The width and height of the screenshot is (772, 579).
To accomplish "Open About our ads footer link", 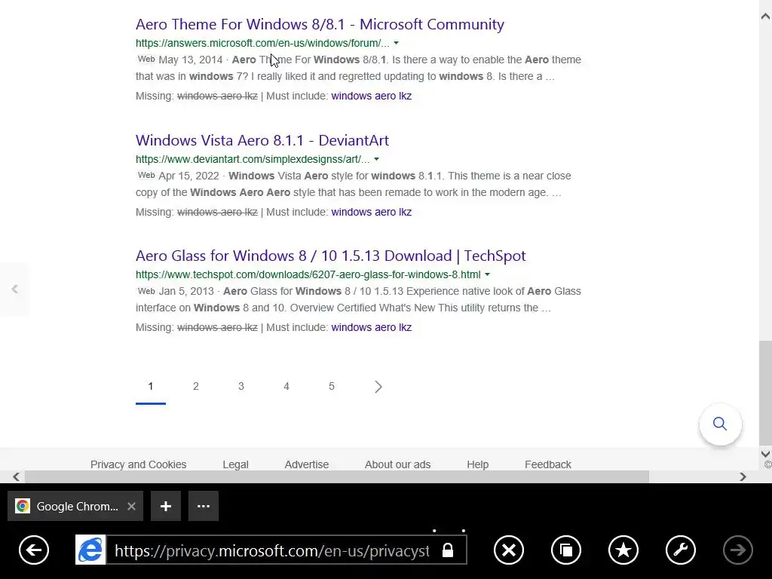I will pos(398,464).
